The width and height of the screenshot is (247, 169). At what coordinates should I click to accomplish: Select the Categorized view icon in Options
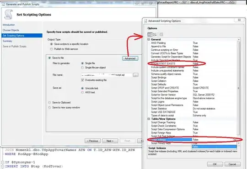[150, 34]
